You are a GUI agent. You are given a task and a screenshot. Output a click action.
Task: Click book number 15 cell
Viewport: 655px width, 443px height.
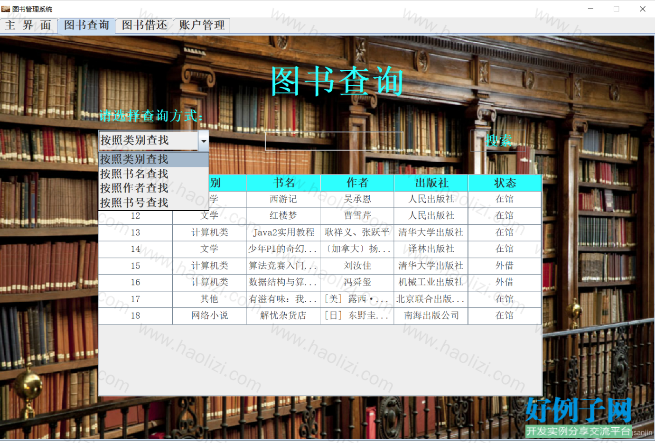(x=135, y=266)
